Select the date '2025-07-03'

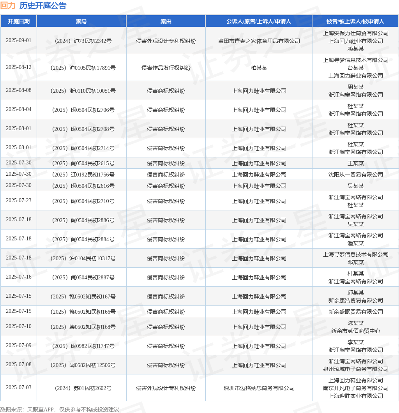19,387
